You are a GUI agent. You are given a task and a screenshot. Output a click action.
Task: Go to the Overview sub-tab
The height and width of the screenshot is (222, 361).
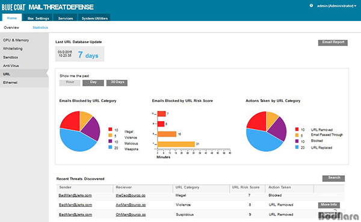point(11,28)
